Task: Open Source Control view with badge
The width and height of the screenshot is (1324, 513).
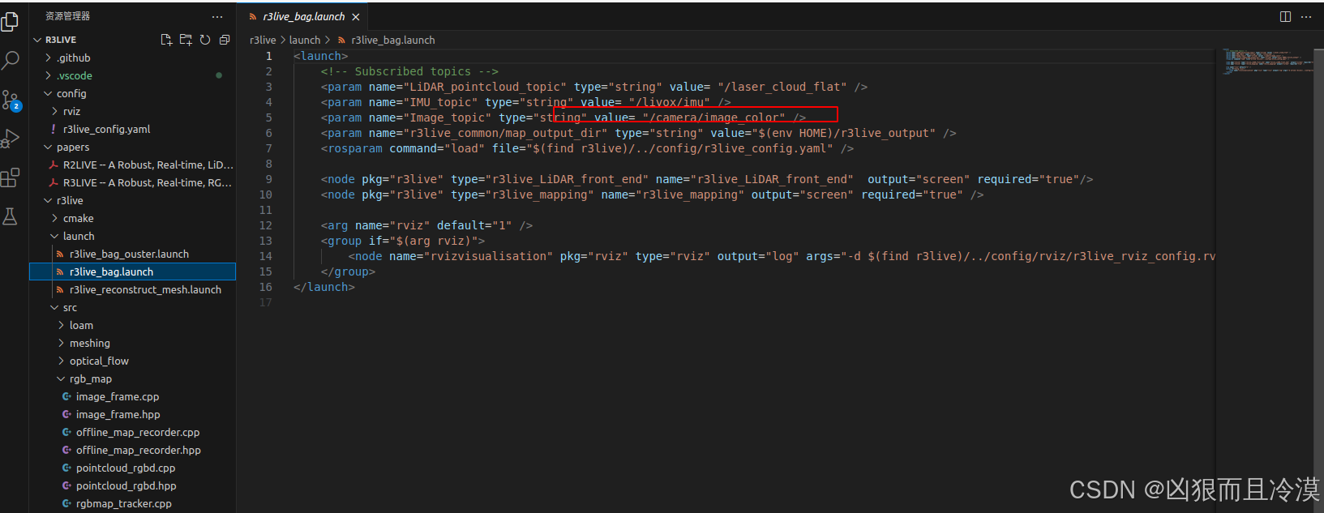Action: click(11, 100)
